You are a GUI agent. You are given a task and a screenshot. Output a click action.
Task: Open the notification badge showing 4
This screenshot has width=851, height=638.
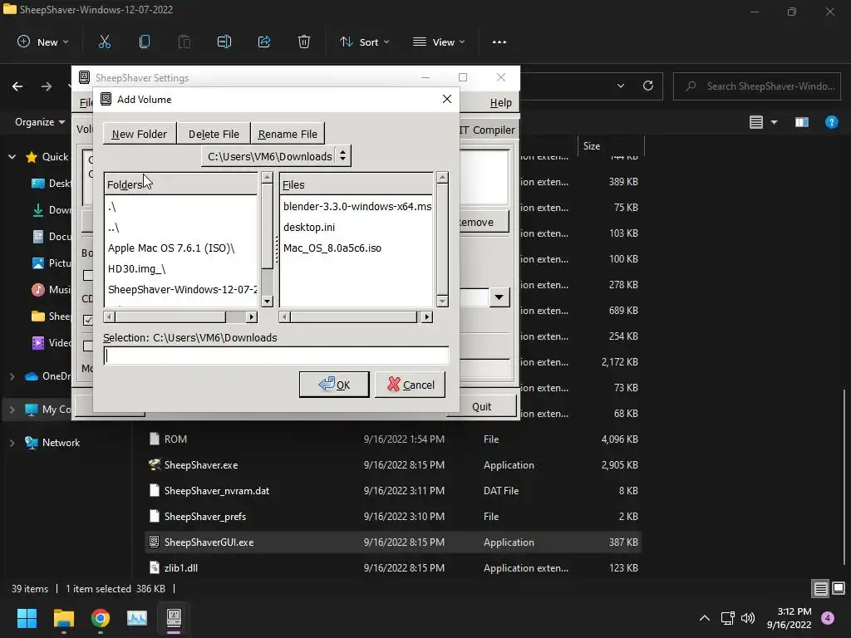click(828, 618)
